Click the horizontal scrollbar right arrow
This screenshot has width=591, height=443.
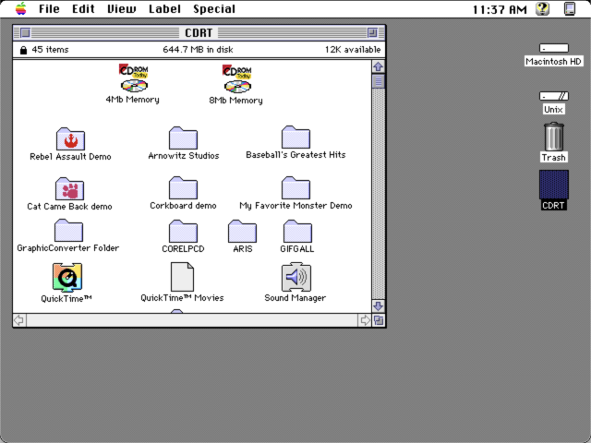click(365, 320)
